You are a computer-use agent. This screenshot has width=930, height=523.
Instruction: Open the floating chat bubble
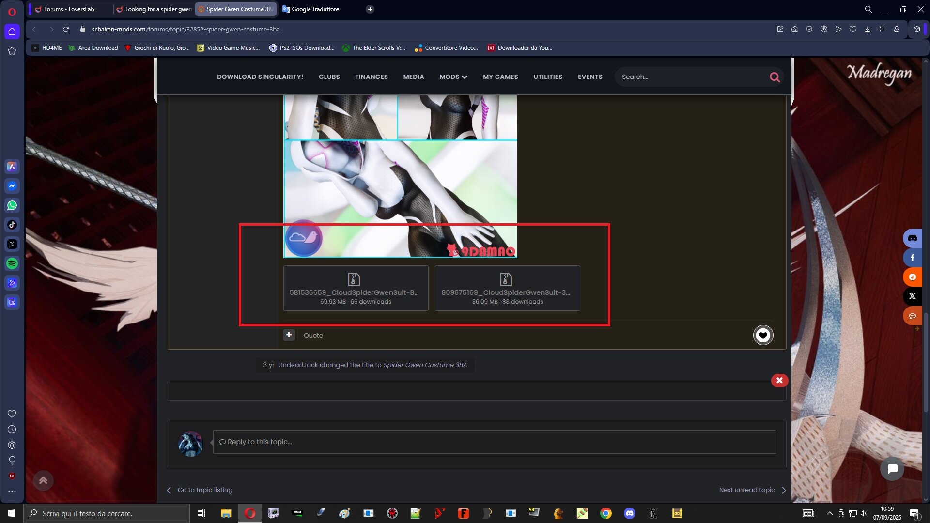892,469
